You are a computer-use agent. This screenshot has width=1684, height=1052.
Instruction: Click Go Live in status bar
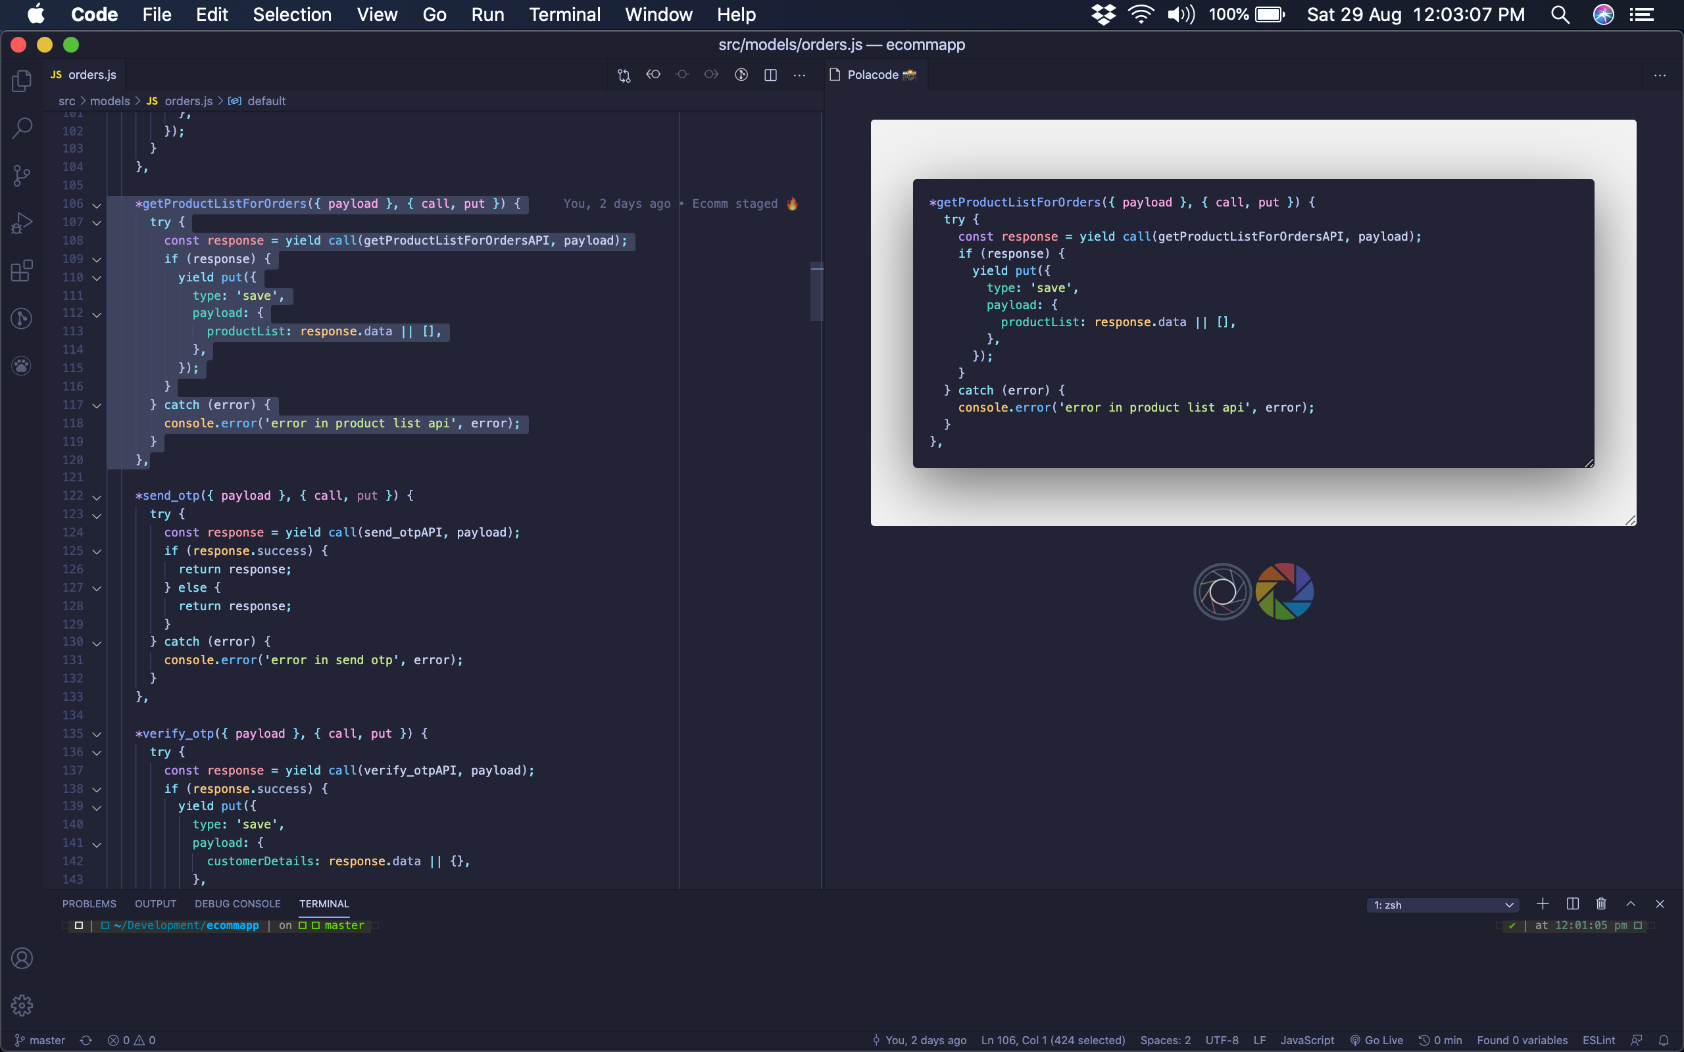1376,1040
